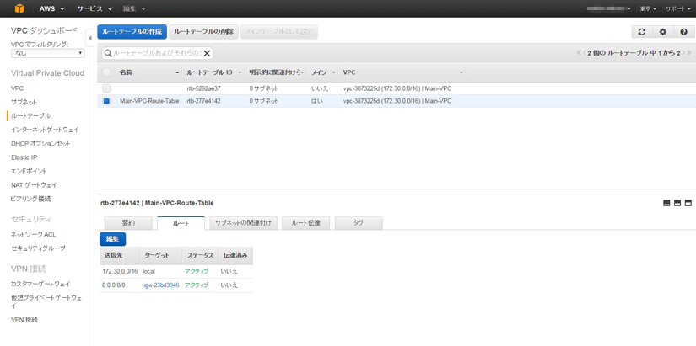Check the rtb-5292ae37 row checkbox
Viewport: 696px width, 346px height.
(x=106, y=88)
